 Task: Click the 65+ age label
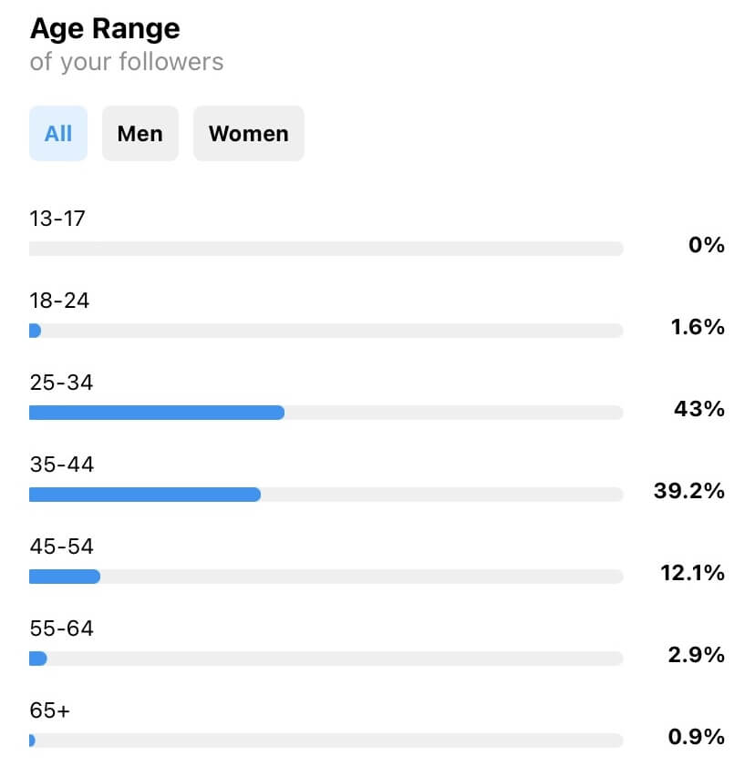(x=49, y=710)
